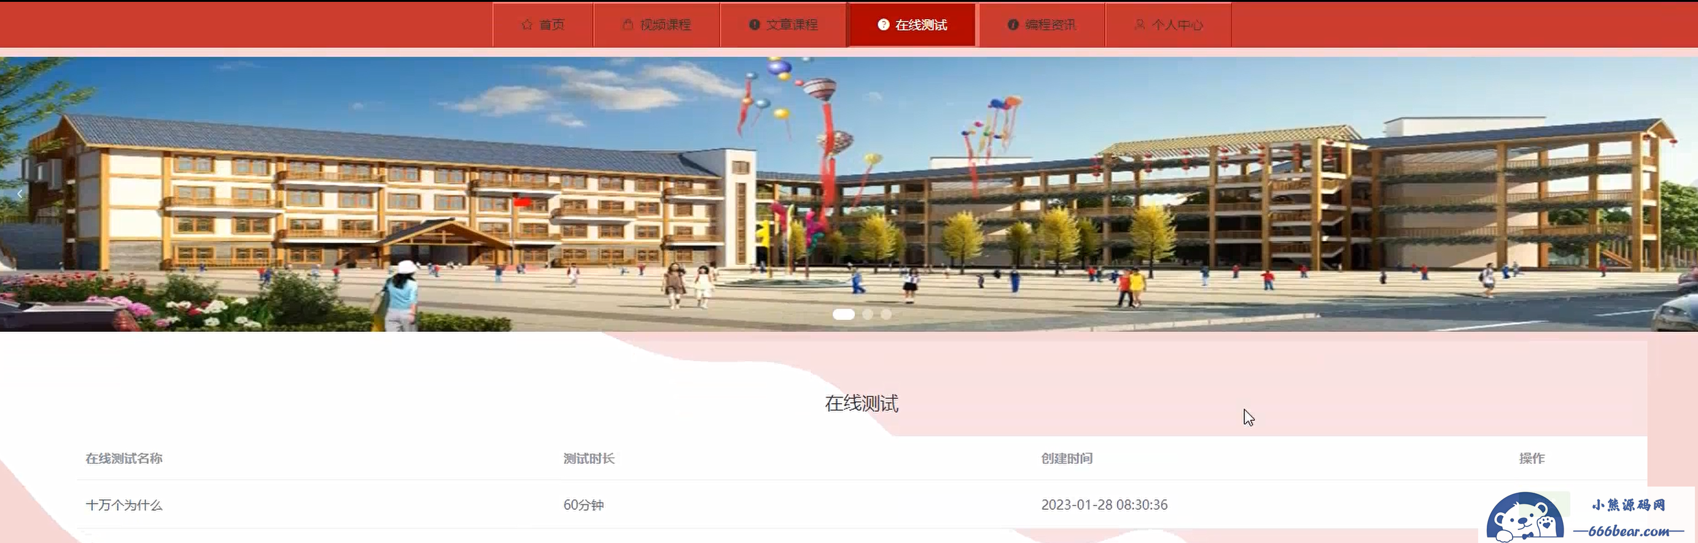Show previous banner slide with left arrow
Image resolution: width=1698 pixels, height=543 pixels.
tap(20, 193)
